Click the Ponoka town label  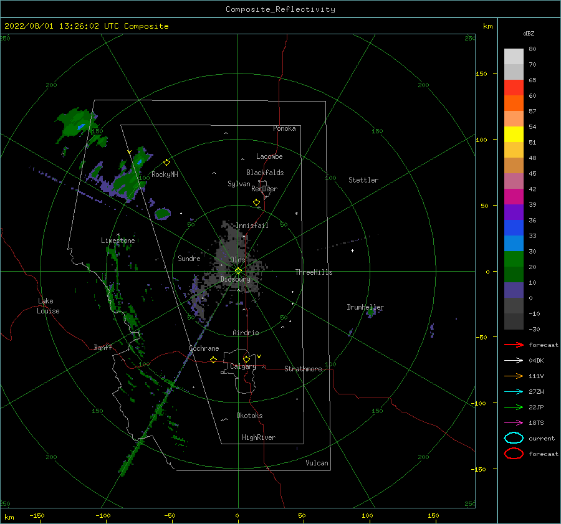coord(284,128)
